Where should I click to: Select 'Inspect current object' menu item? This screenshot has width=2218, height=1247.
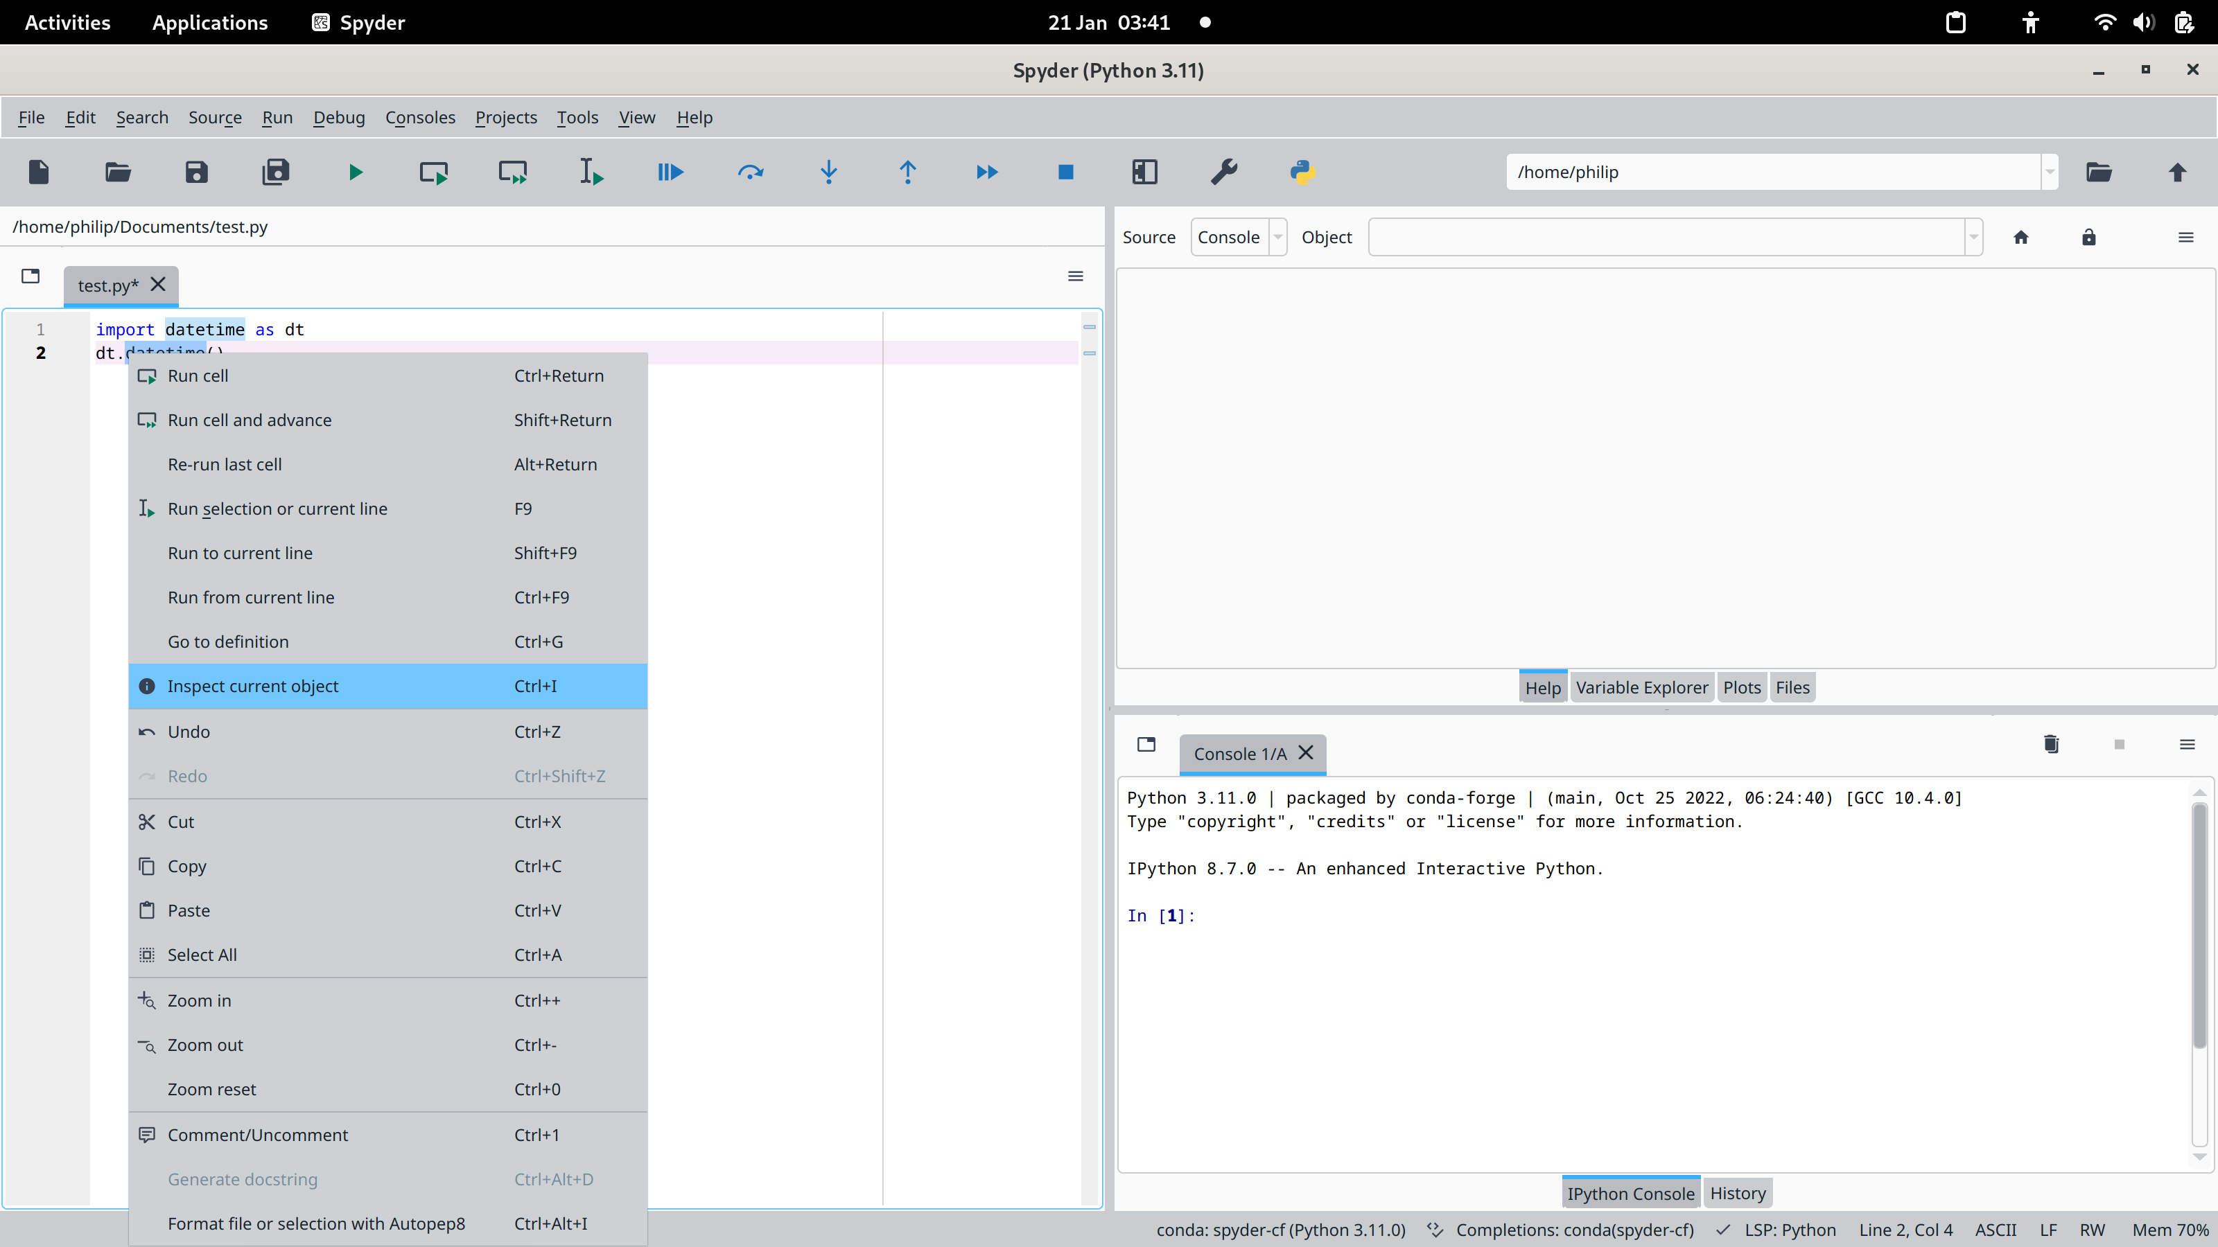[x=253, y=685]
